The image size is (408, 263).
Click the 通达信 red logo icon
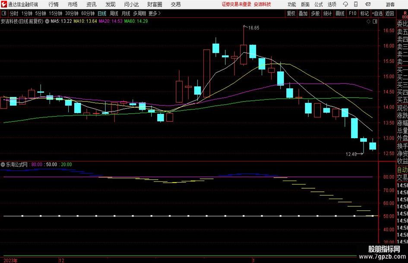tap(4, 4)
